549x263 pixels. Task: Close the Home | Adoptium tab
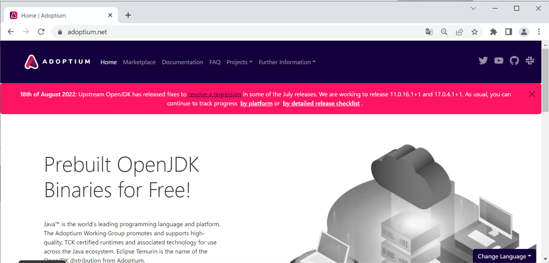click(110, 15)
